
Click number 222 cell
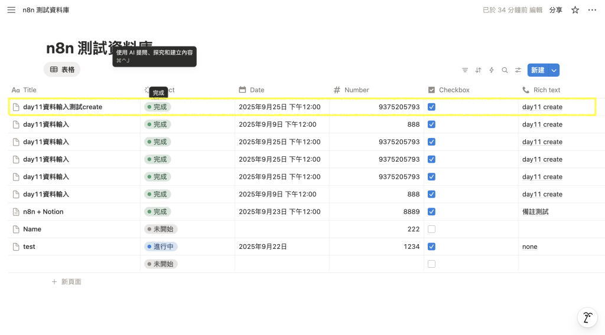coord(376,229)
